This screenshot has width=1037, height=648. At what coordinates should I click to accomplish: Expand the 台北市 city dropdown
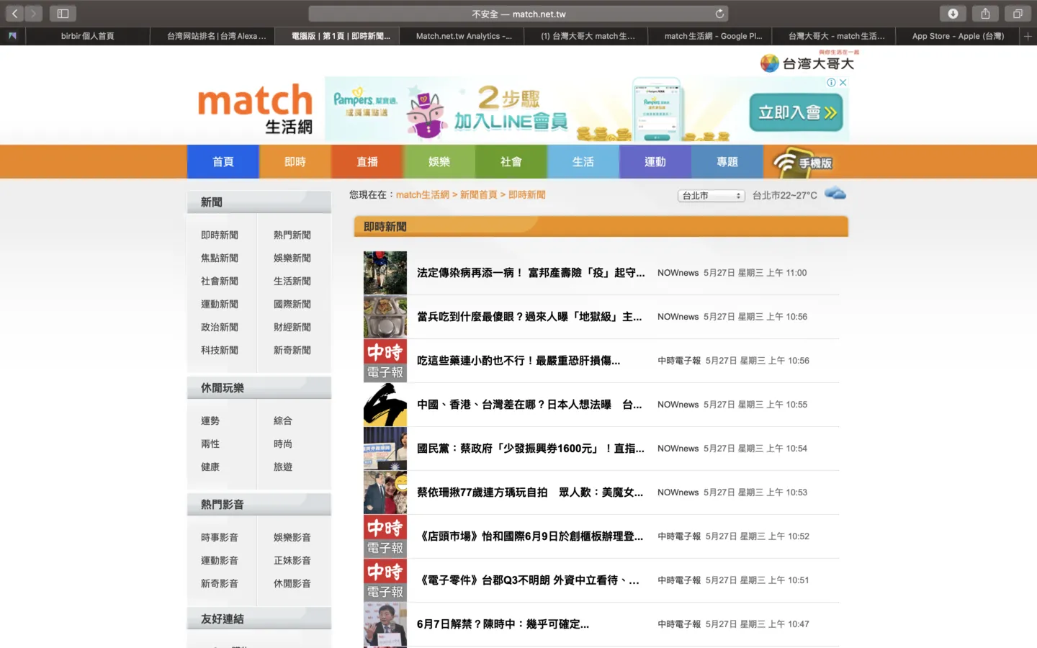(x=711, y=196)
